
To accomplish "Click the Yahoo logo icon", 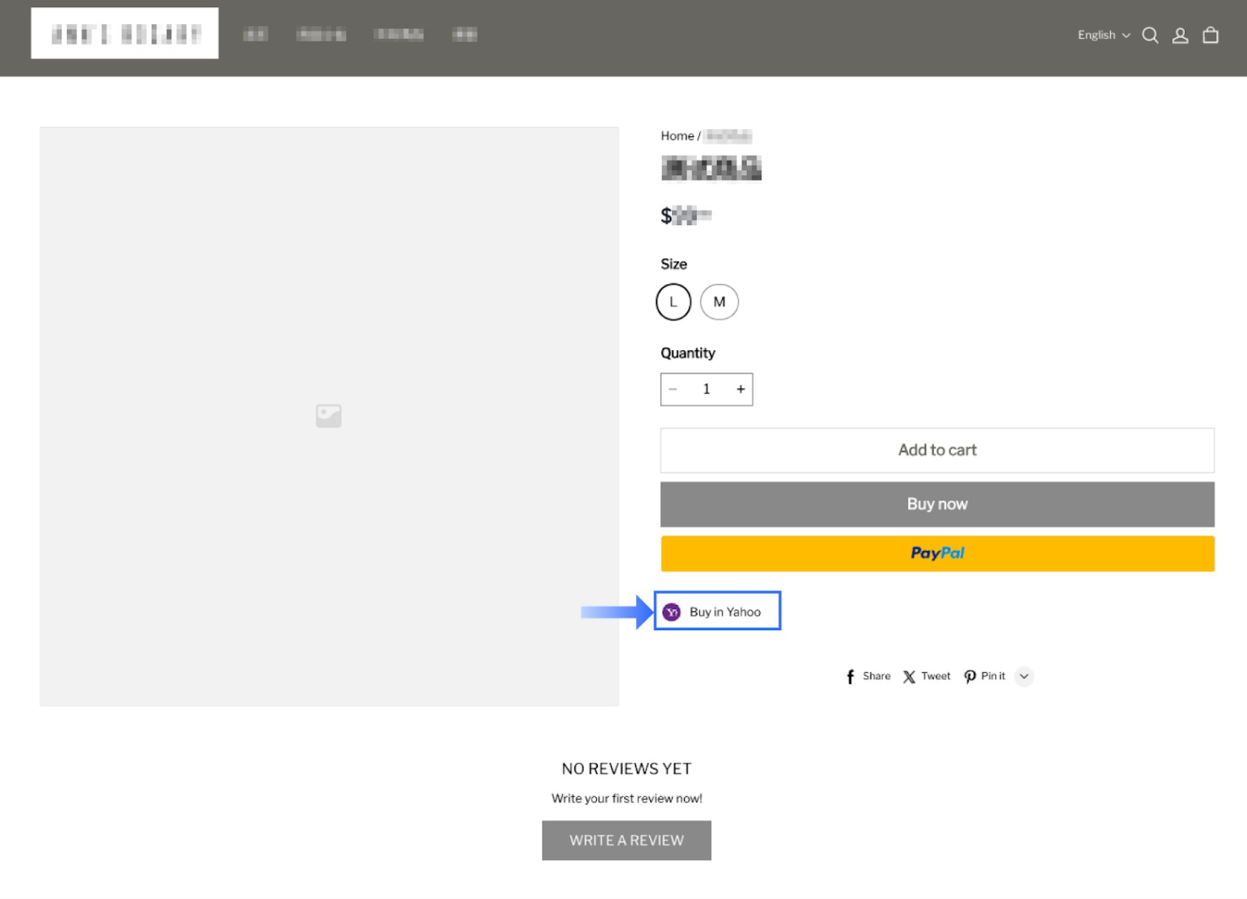I will 672,612.
